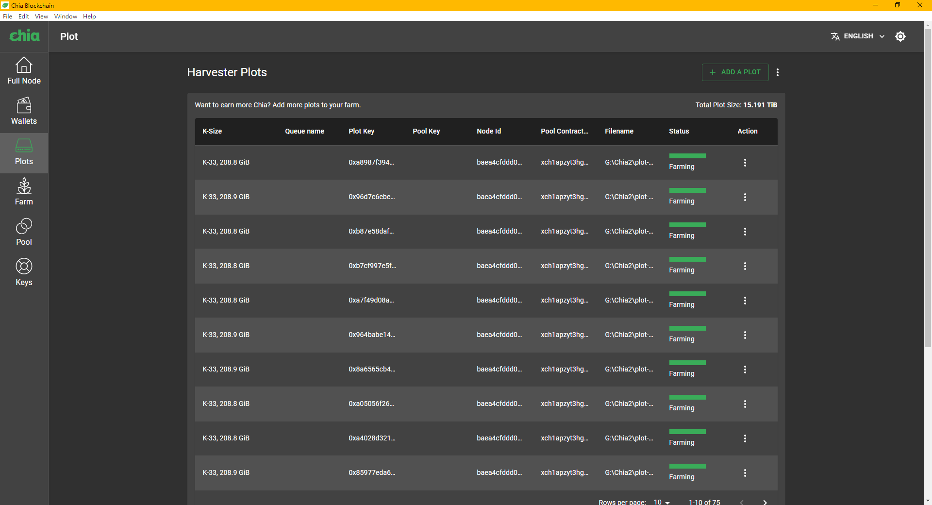This screenshot has height=505, width=932.
Task: Open action menu for plot 0xa7f49d08a
Action: [x=745, y=301]
